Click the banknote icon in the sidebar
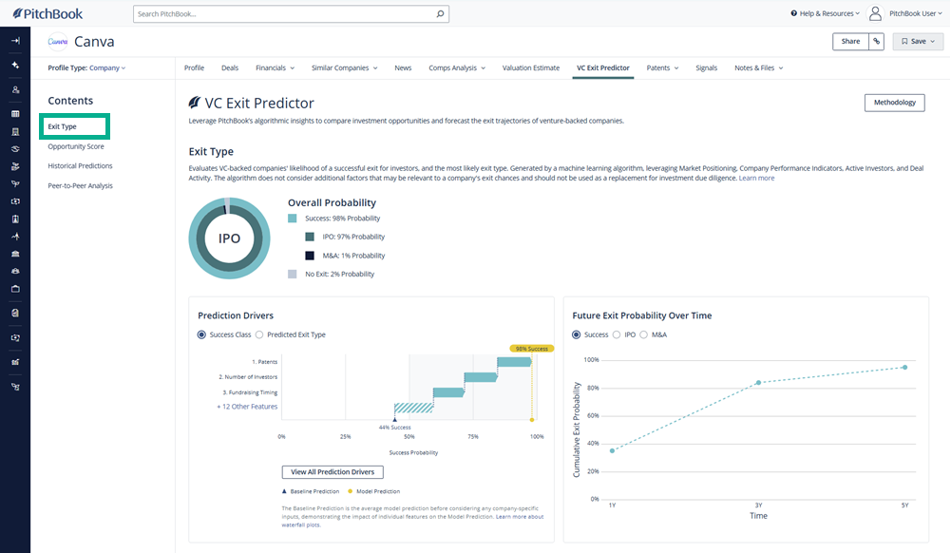 (x=15, y=201)
